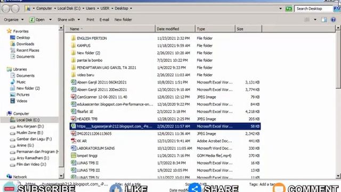Click the Open toolbar button
This screenshot has height=192, width=341.
click(x=37, y=20)
